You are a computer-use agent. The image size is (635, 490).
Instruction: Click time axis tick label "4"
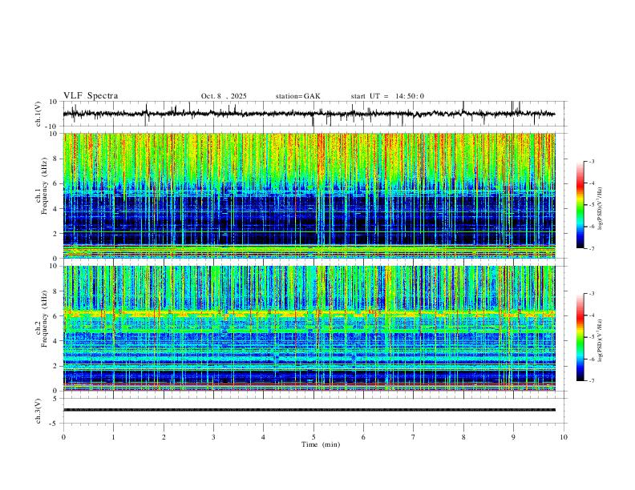(x=263, y=437)
